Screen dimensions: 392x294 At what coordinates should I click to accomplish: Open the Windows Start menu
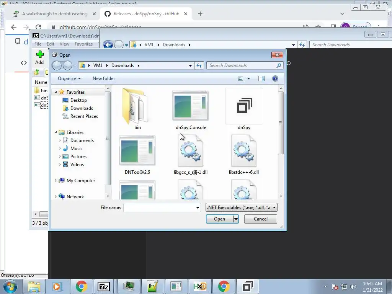(10, 286)
